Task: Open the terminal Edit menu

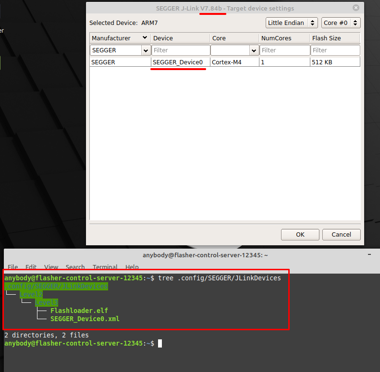Action: (x=31, y=267)
